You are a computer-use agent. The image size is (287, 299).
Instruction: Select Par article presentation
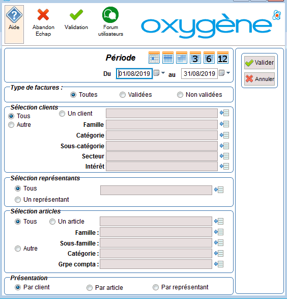coord(90,288)
